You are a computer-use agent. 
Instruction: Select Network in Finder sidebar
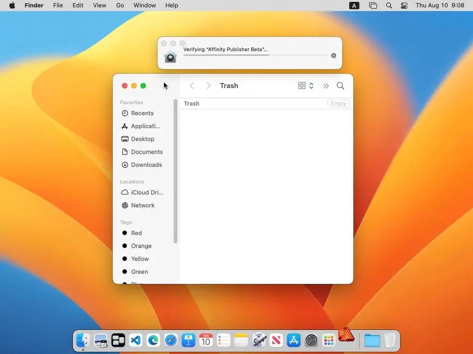pos(142,205)
